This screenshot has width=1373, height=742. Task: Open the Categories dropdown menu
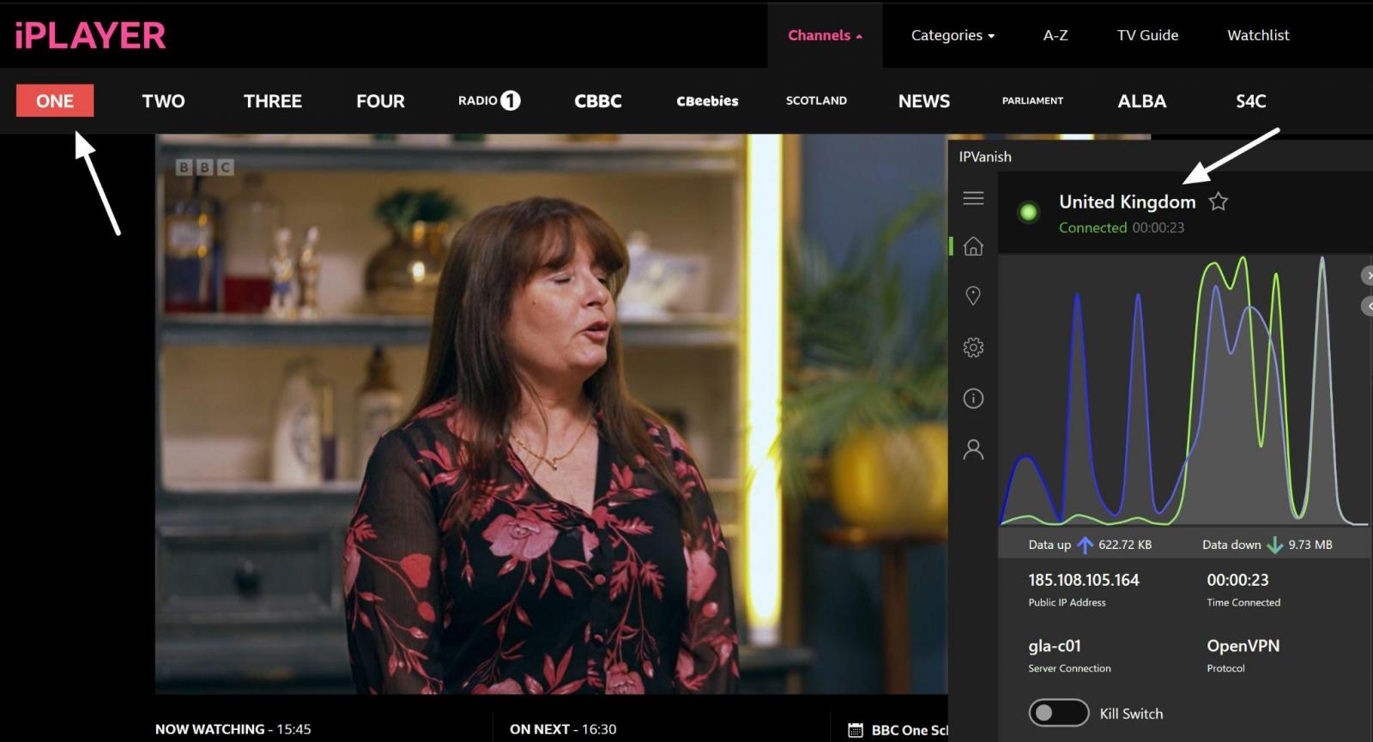(x=953, y=35)
